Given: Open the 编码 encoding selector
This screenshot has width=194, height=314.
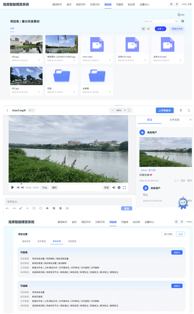Looking at the screenshot, I should [x=54, y=188].
